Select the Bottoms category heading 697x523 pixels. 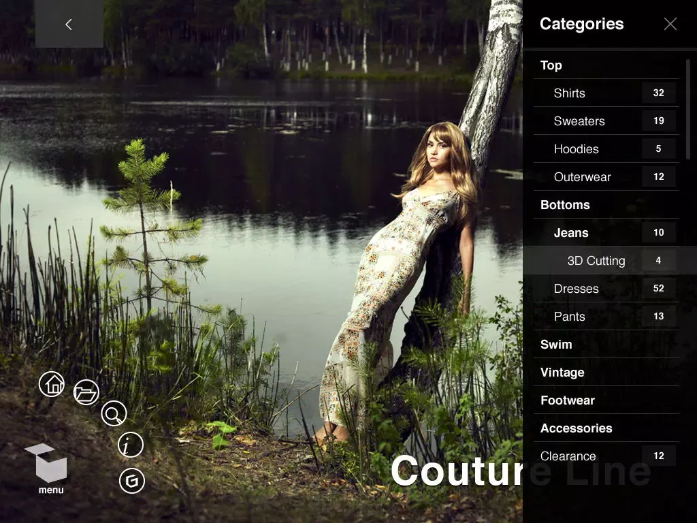coord(606,205)
